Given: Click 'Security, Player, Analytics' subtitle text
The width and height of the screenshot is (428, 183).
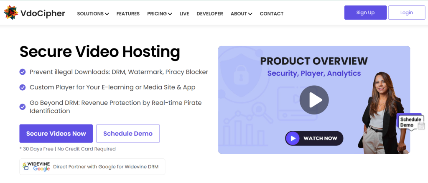Looking at the screenshot, I should point(314,73).
